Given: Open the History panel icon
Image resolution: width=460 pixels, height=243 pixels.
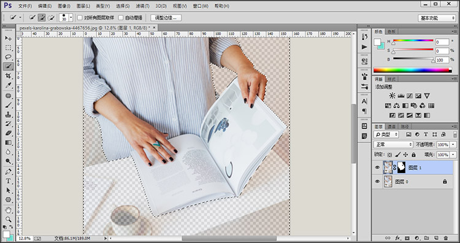Looking at the screenshot, I should coord(364,37).
